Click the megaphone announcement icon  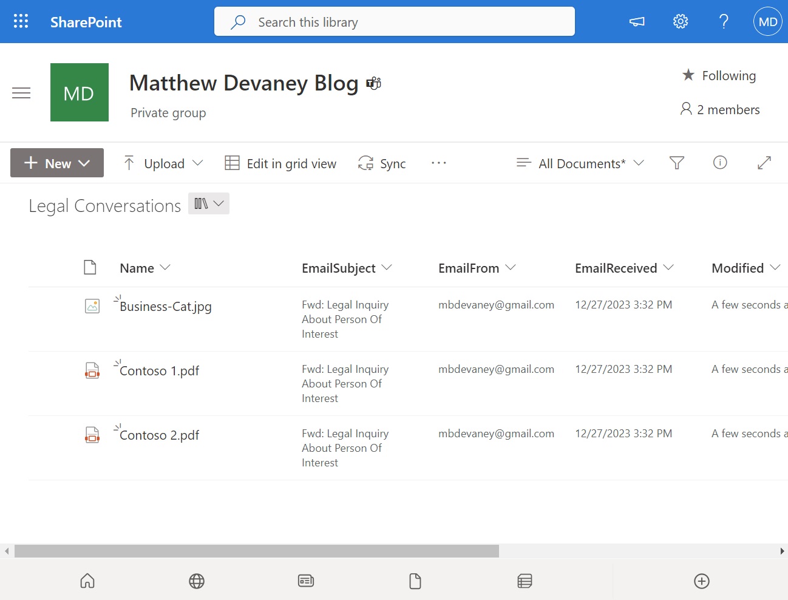point(637,21)
